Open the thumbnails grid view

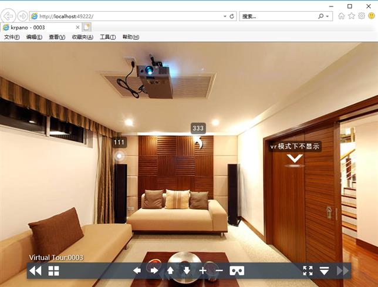click(53, 271)
